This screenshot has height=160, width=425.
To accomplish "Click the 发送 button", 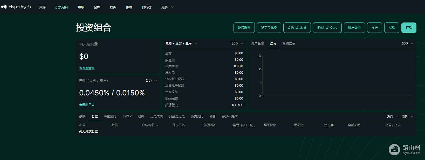I will point(375,28).
